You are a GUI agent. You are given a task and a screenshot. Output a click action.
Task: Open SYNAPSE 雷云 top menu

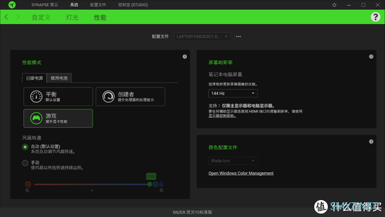[45, 5]
